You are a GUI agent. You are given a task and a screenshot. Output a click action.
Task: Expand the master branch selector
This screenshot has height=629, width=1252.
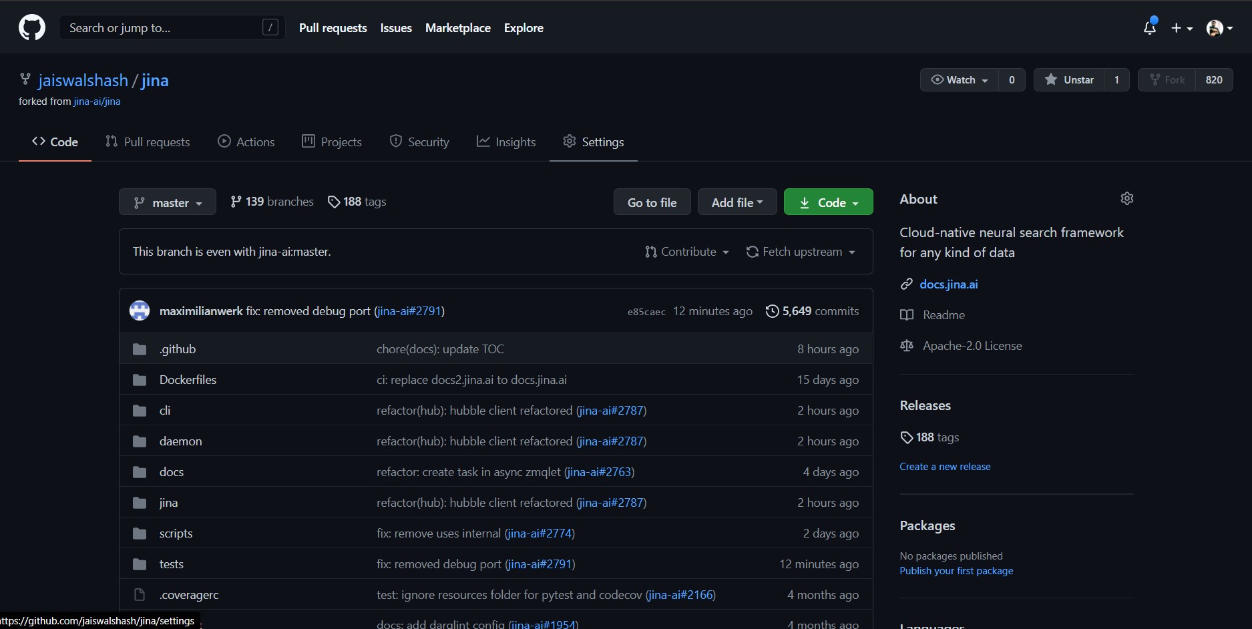click(168, 202)
